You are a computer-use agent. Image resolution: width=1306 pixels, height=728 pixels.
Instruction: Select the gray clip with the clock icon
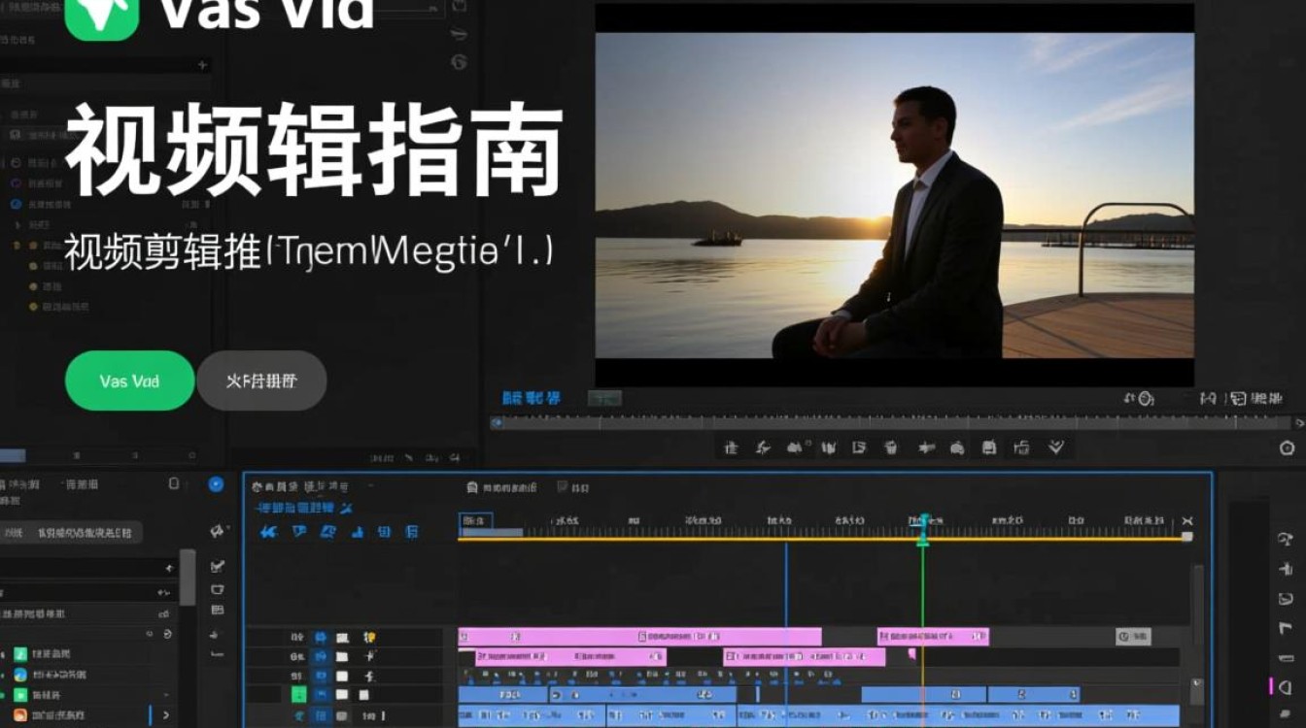pos(1132,637)
